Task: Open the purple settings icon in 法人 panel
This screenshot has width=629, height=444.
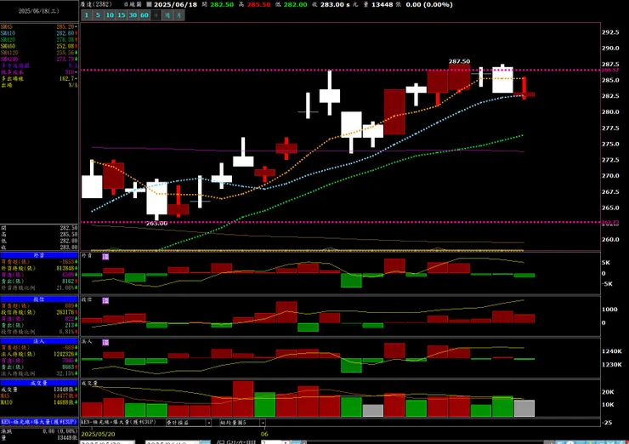Action: click(x=105, y=343)
